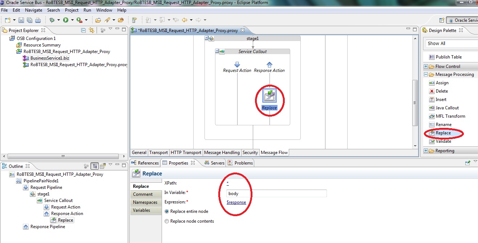The width and height of the screenshot is (478, 243).
Task: Expand the Flow Control category
Action: (425, 66)
